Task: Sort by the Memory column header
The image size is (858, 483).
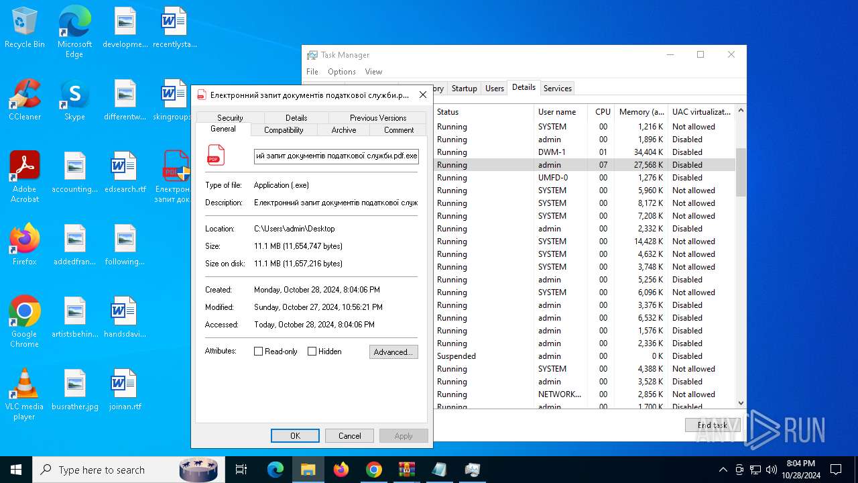Action: pos(641,111)
